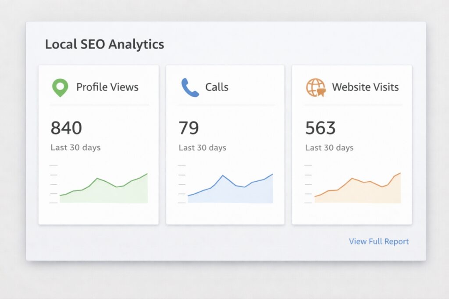The width and height of the screenshot is (449, 299).
Task: Click the Last 30 days label under Calls
Action: [x=202, y=148]
